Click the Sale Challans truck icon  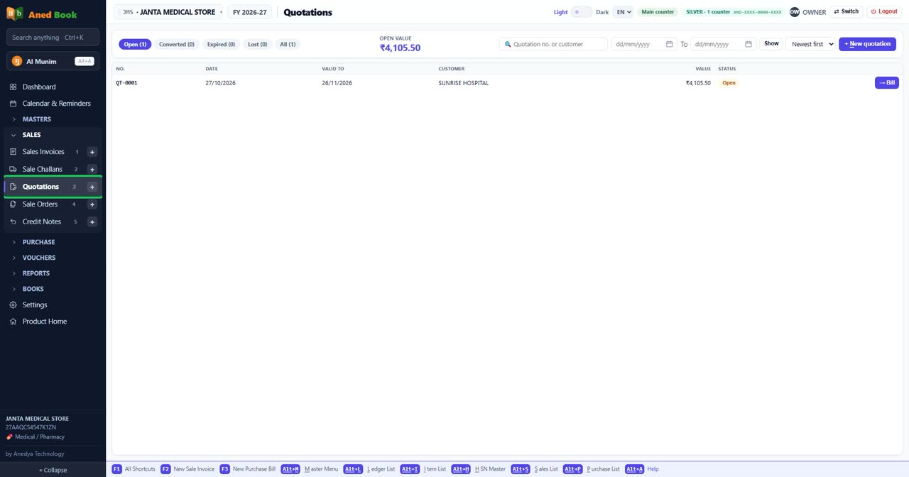(x=13, y=169)
